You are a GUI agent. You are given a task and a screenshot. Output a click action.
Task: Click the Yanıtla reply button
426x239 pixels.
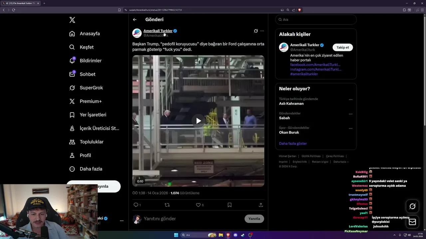254,219
